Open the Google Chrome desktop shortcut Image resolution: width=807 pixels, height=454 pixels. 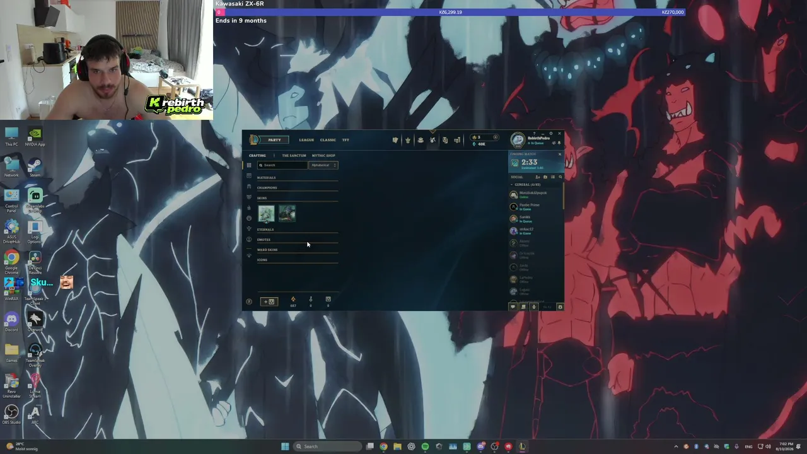click(11, 260)
